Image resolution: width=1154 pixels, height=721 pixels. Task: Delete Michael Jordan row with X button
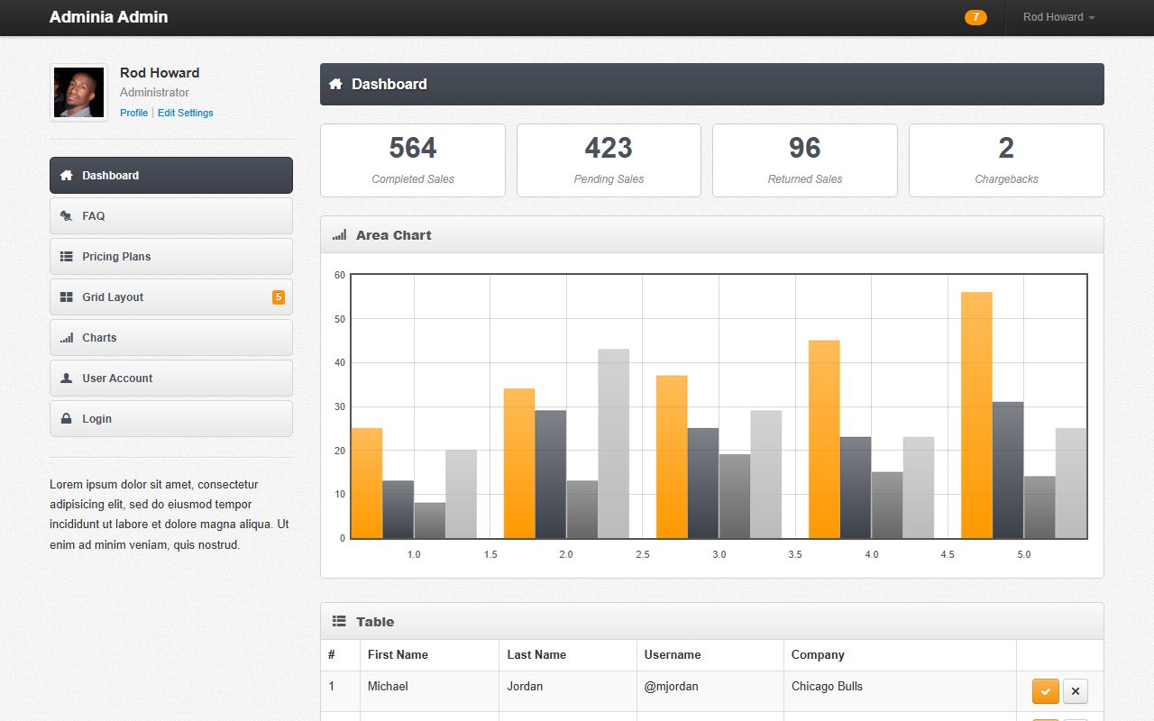(1076, 691)
